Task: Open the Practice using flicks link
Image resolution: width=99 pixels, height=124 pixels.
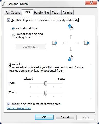Action: [18, 108]
